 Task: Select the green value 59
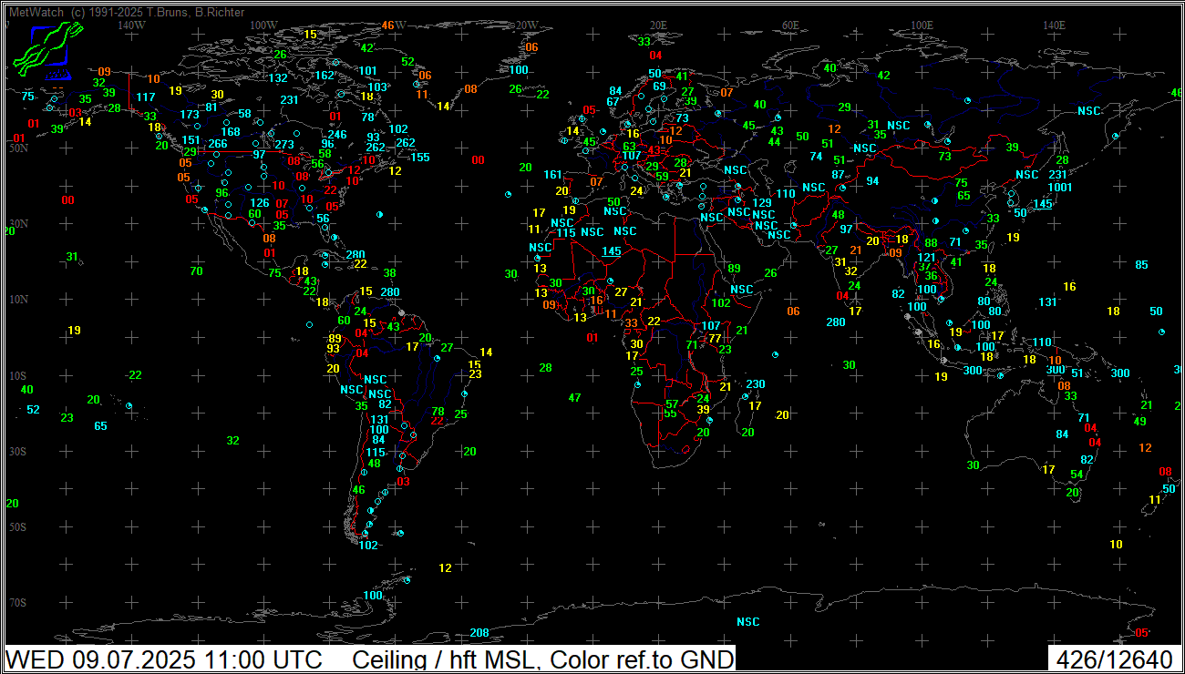[663, 178]
